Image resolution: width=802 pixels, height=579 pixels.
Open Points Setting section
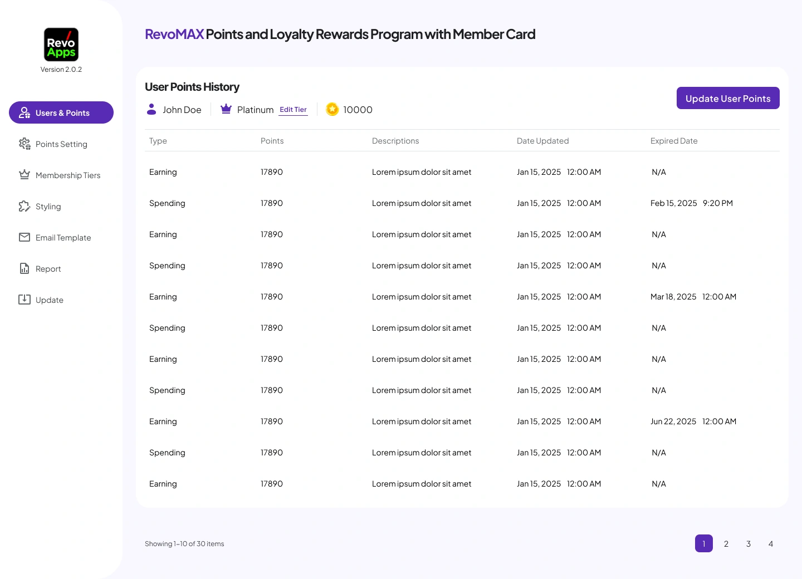pyautogui.click(x=61, y=144)
